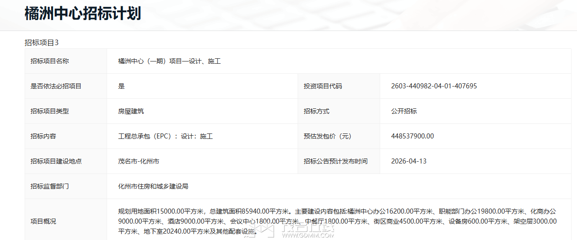
Task: Select the 公开招标 bidding method value
Action: tap(404, 111)
